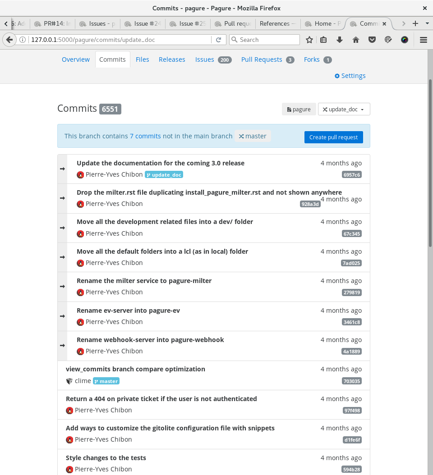
Task: Click the 6551 commits count badge
Action: (110, 109)
